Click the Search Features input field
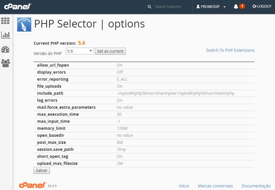The width and height of the screenshot is (275, 190). click(x=168, y=7)
